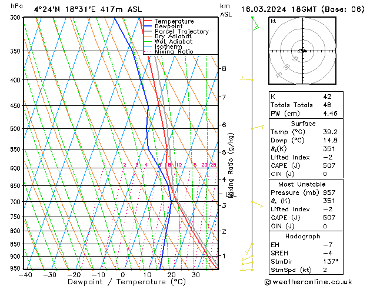
Task: Click the StmDir value 137°
Action: [x=331, y=261]
